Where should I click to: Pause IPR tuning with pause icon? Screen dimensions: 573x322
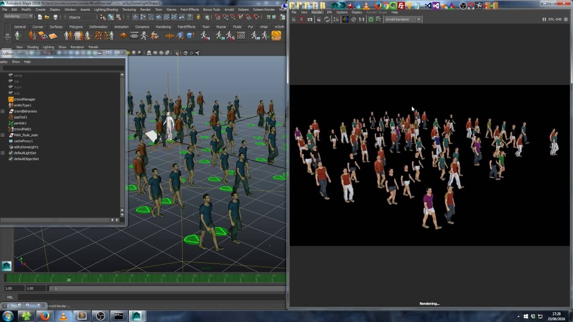click(544, 20)
